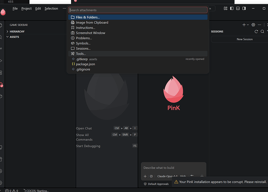Toggle the bottom panel visibility

click(238, 9)
